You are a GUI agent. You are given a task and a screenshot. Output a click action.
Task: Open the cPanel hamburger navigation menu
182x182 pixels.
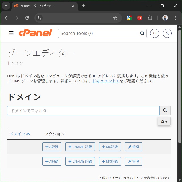click(11, 33)
